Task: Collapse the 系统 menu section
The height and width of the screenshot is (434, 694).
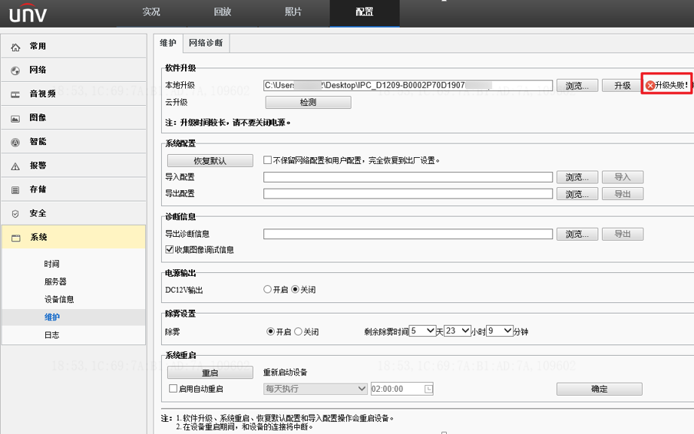Action: [74, 237]
